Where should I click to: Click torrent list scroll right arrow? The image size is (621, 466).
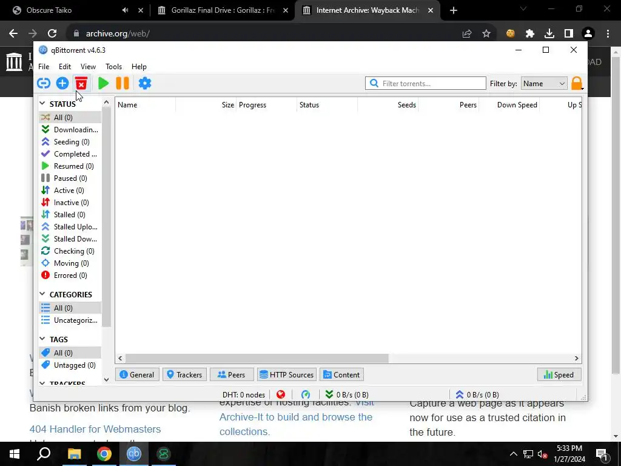(x=577, y=358)
